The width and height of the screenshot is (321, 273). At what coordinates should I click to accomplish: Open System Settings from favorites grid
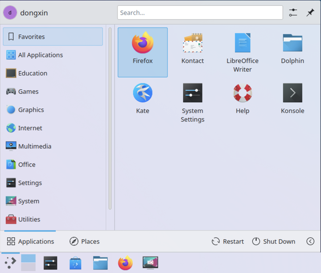pos(193,103)
